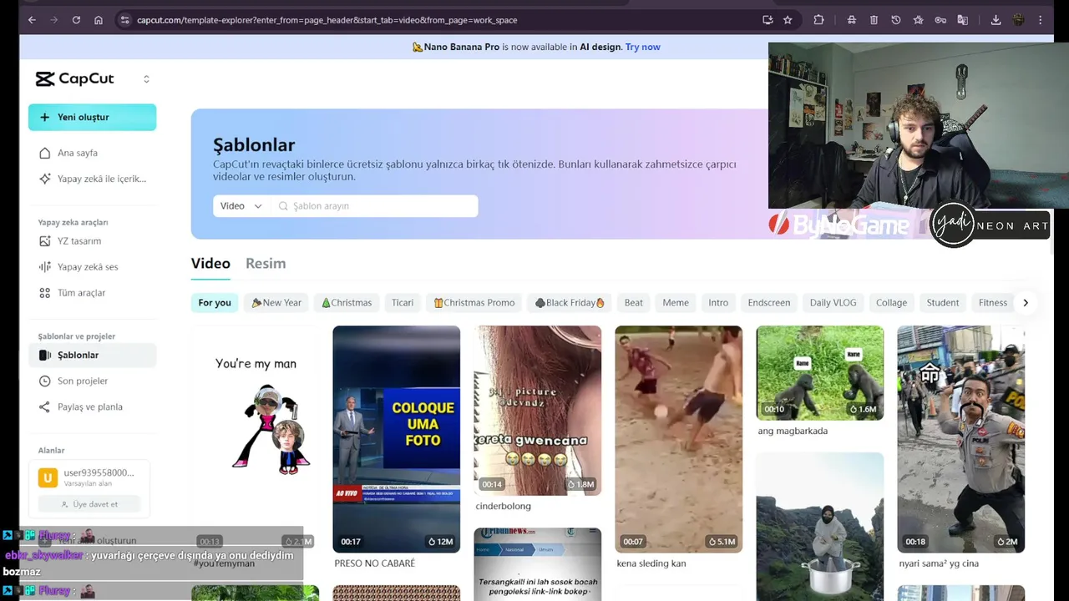Follow the Try now link in banner

tap(642, 47)
